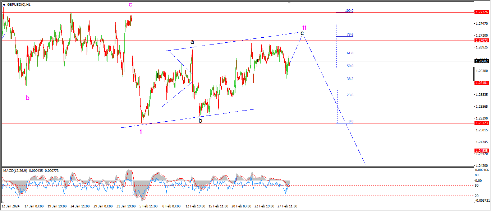Click the Fibonacci 61.8 level label

click(x=350, y=53)
